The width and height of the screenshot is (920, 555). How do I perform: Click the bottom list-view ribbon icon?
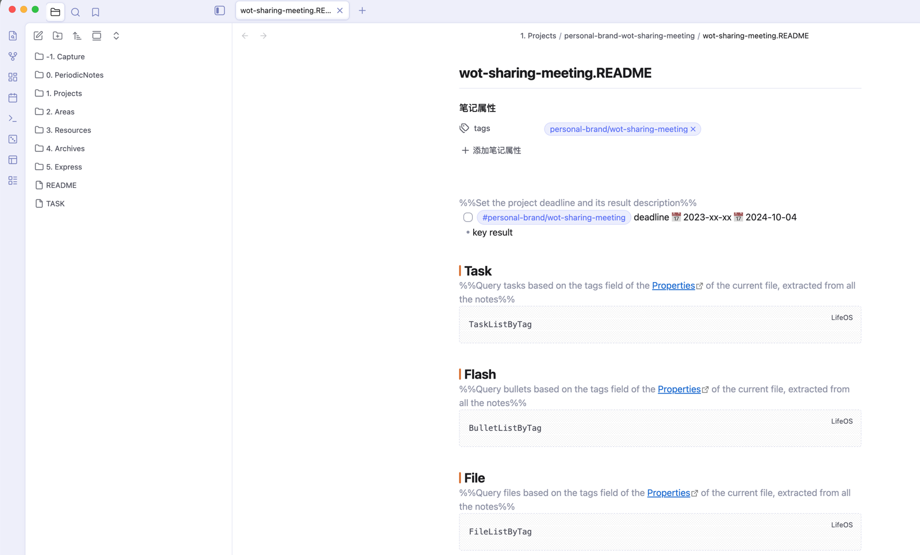[13, 180]
